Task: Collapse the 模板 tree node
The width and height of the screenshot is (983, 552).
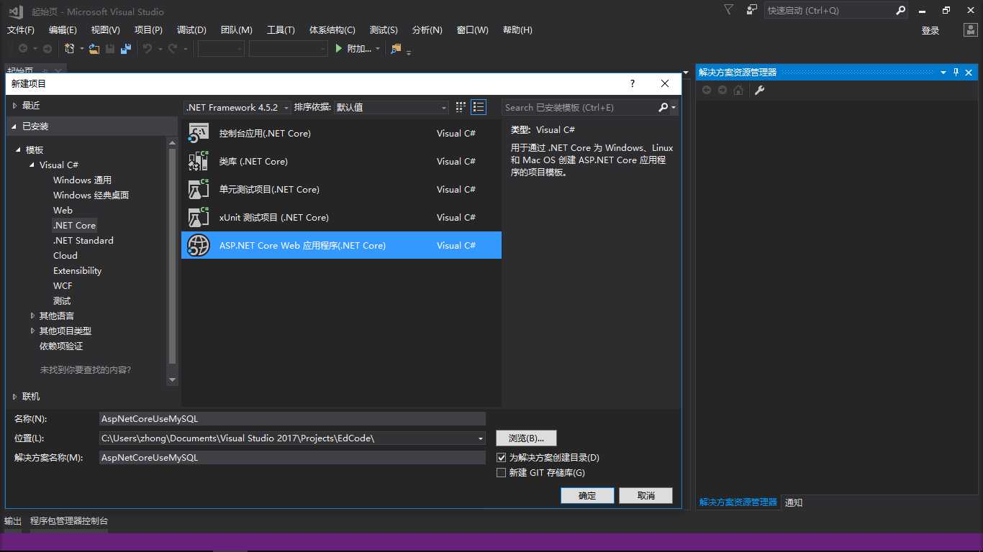Action: [19, 149]
